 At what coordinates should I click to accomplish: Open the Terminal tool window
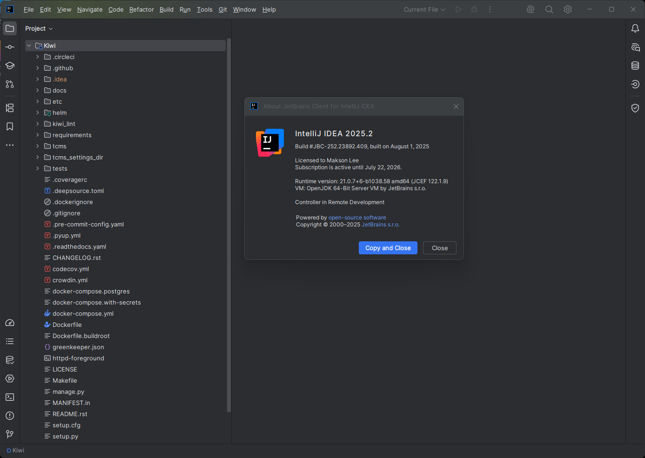(x=10, y=397)
